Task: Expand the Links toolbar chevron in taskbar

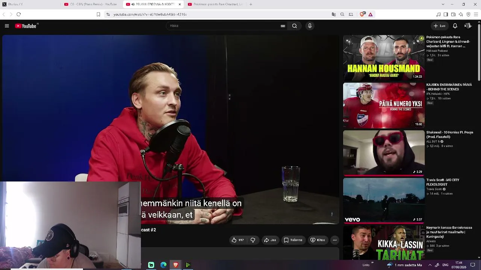Action: click(x=372, y=263)
